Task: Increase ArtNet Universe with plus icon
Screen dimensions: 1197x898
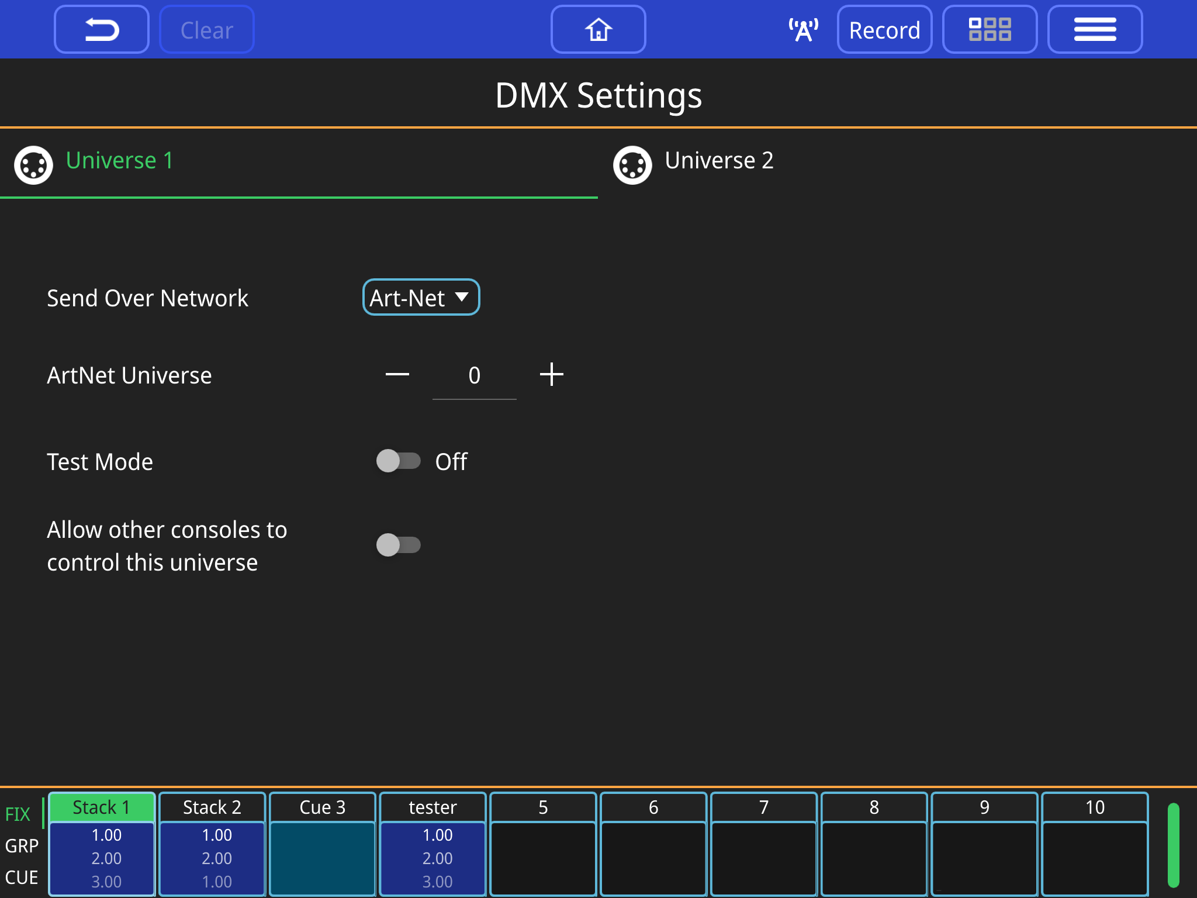Action: [551, 375]
